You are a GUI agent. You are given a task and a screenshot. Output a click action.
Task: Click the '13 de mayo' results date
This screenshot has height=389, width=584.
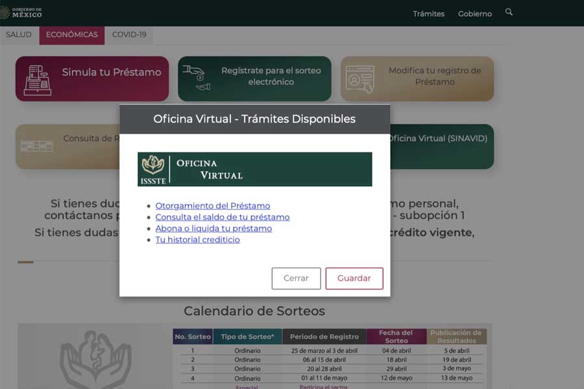point(457,378)
